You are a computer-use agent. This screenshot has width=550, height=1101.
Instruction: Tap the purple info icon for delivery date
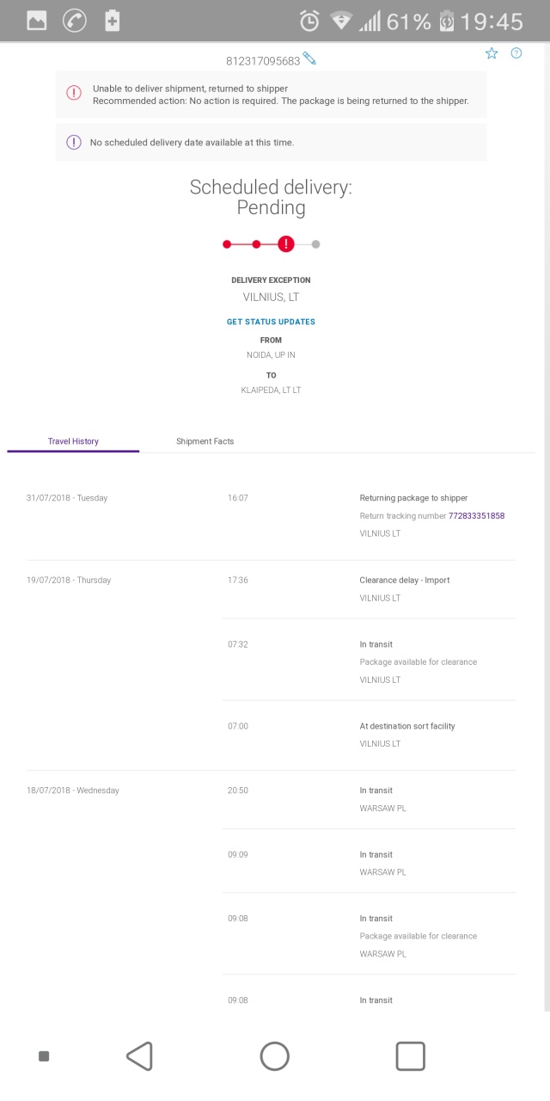click(75, 142)
